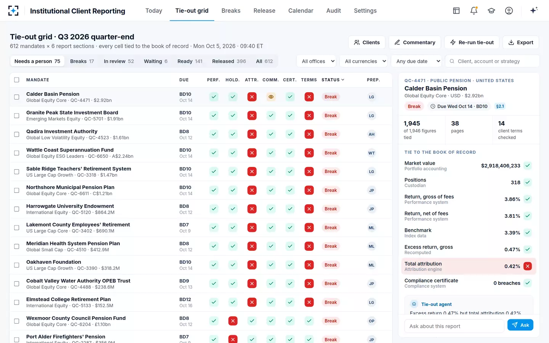Click cert check icon for Sable Ridge Teachers'

coord(290,171)
